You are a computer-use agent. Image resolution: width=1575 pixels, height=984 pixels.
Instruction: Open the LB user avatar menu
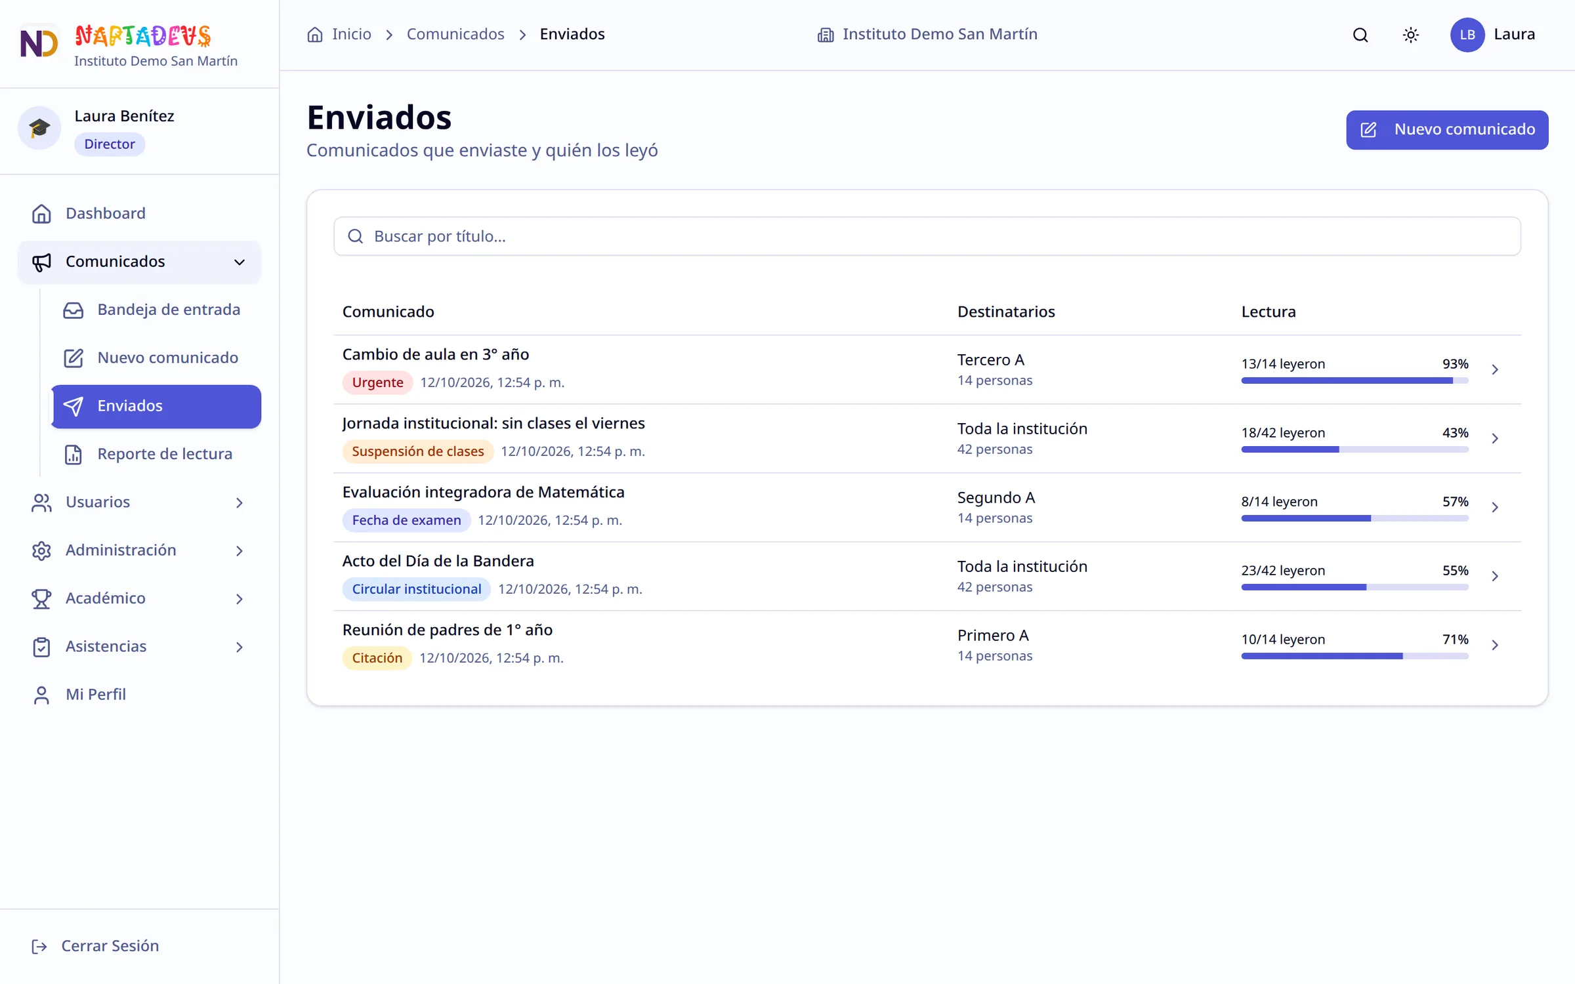1467,35
